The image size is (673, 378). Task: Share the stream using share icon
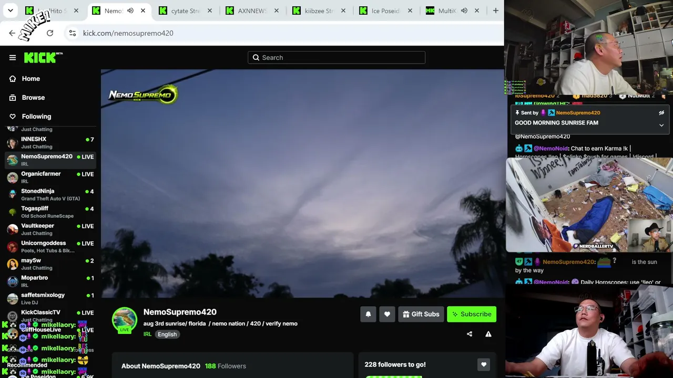tap(470, 334)
